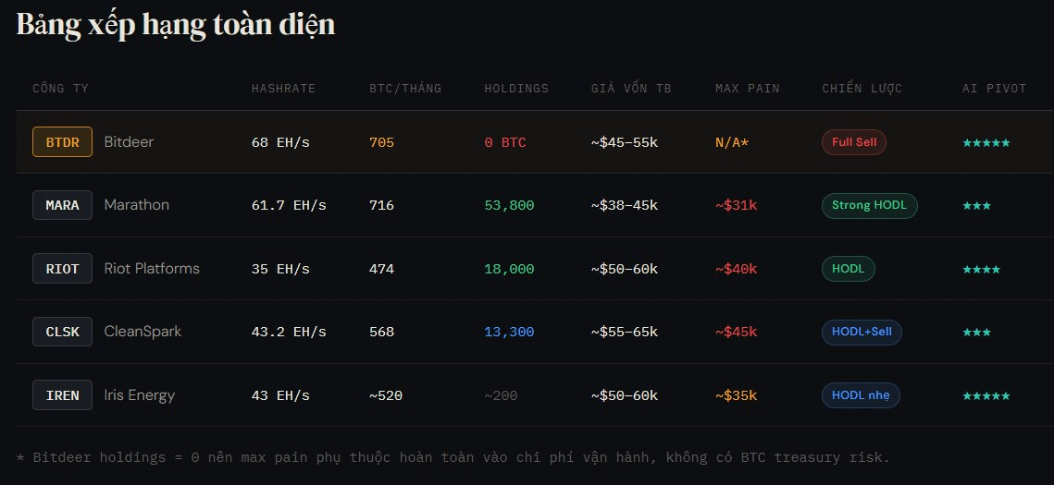Click Marathon's 53,800 holdings value
The height and width of the screenshot is (485, 1054).
509,205
